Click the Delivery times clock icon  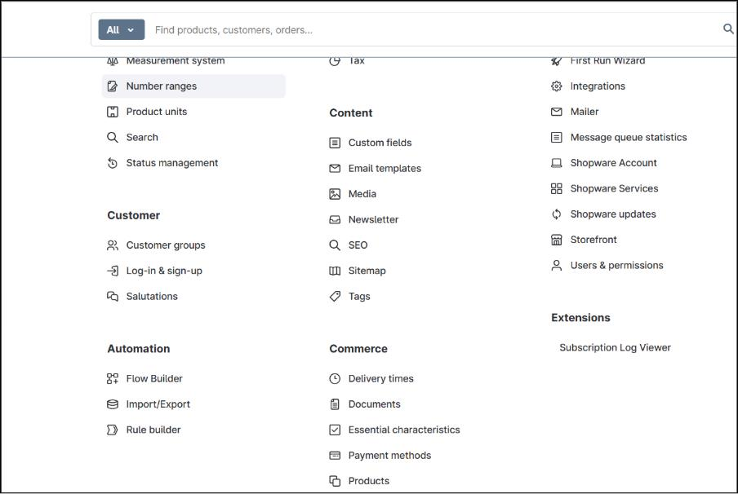pos(334,378)
